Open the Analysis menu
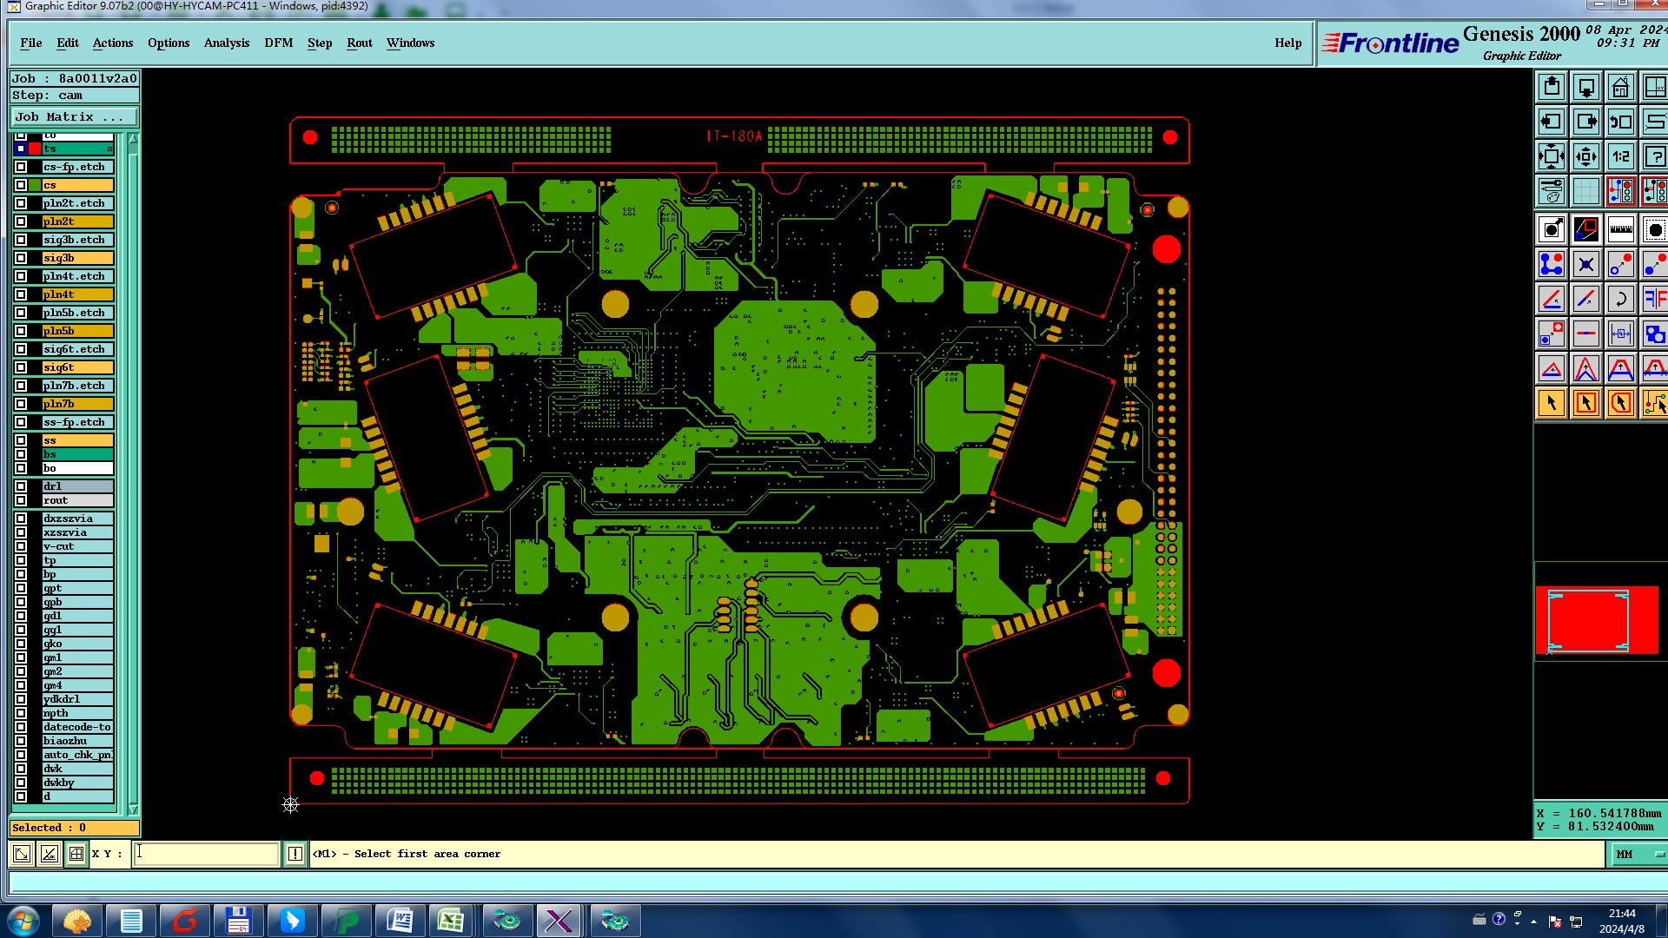 (226, 43)
